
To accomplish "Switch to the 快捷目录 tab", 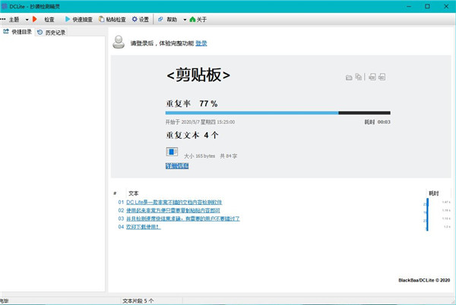I will pos(18,33).
